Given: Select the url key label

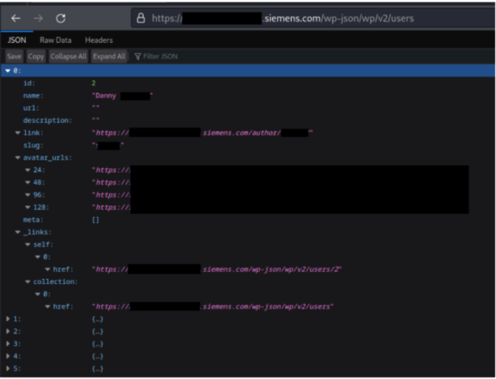Looking at the screenshot, I should click(31, 108).
